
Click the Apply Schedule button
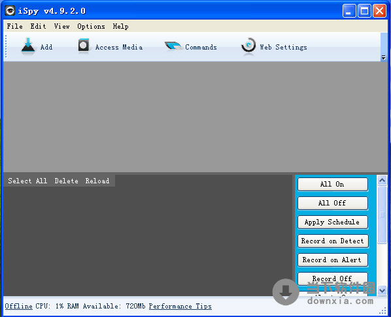tap(333, 222)
